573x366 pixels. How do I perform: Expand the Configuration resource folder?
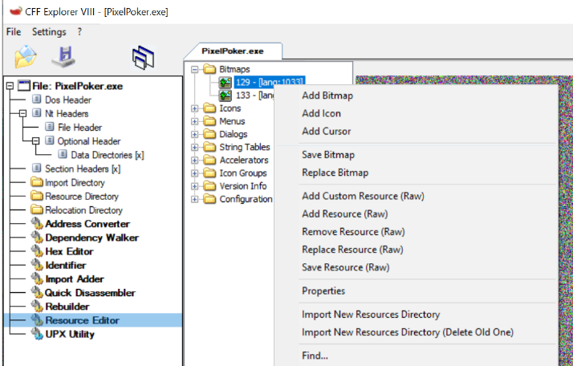coord(195,199)
